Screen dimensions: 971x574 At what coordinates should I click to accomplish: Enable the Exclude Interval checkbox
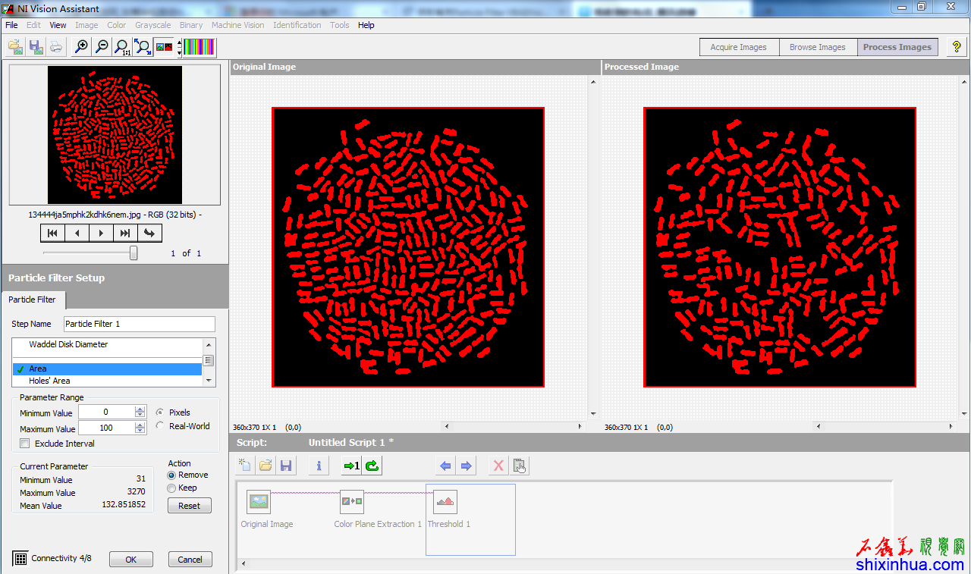pyautogui.click(x=25, y=444)
